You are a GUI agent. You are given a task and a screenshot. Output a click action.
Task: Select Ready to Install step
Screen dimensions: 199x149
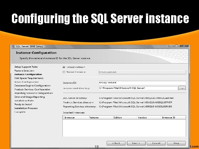(23, 104)
